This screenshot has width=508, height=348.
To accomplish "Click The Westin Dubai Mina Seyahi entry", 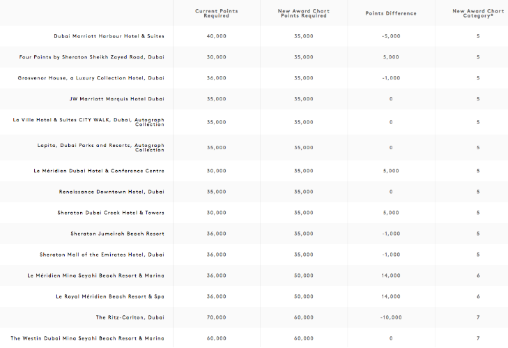I will [87, 338].
